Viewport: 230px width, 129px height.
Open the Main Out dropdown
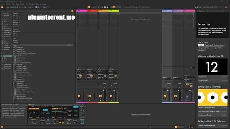[x=189, y=81]
